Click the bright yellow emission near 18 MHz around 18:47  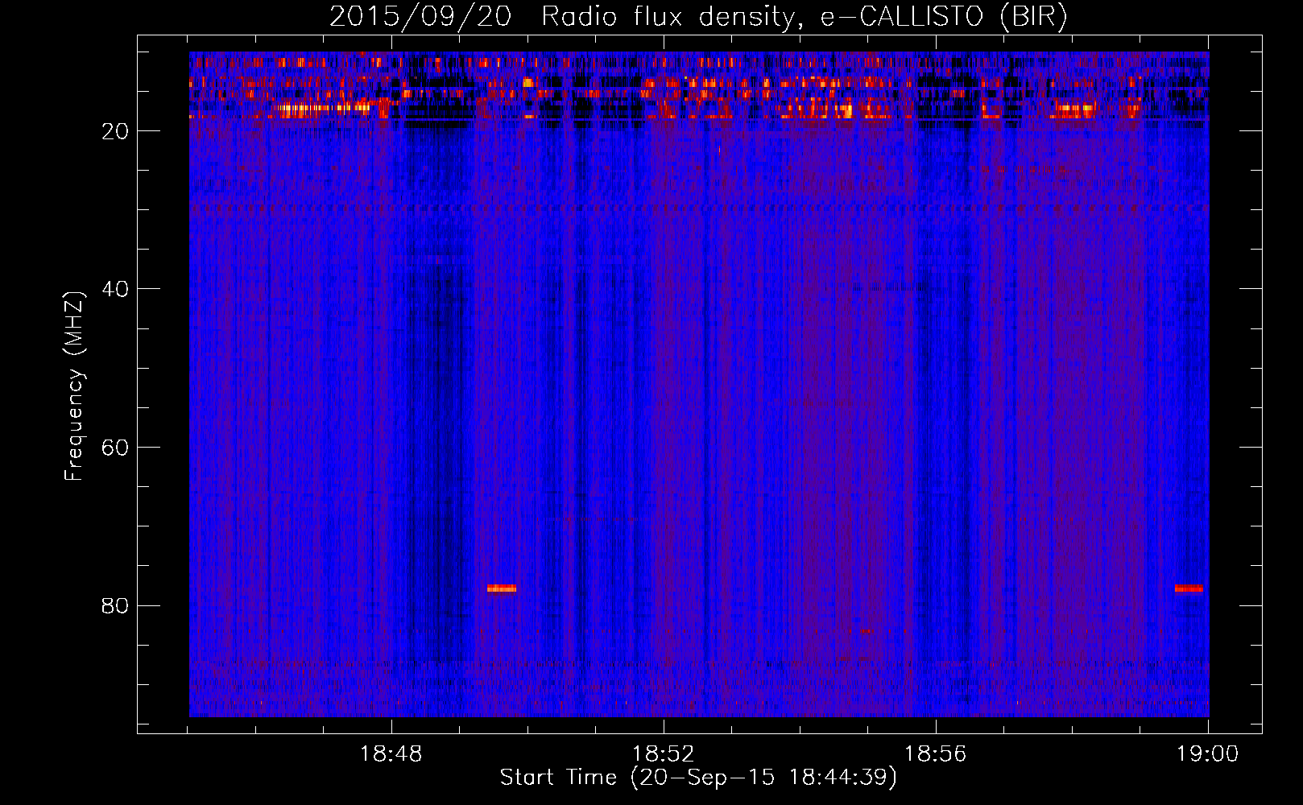[x=322, y=107]
